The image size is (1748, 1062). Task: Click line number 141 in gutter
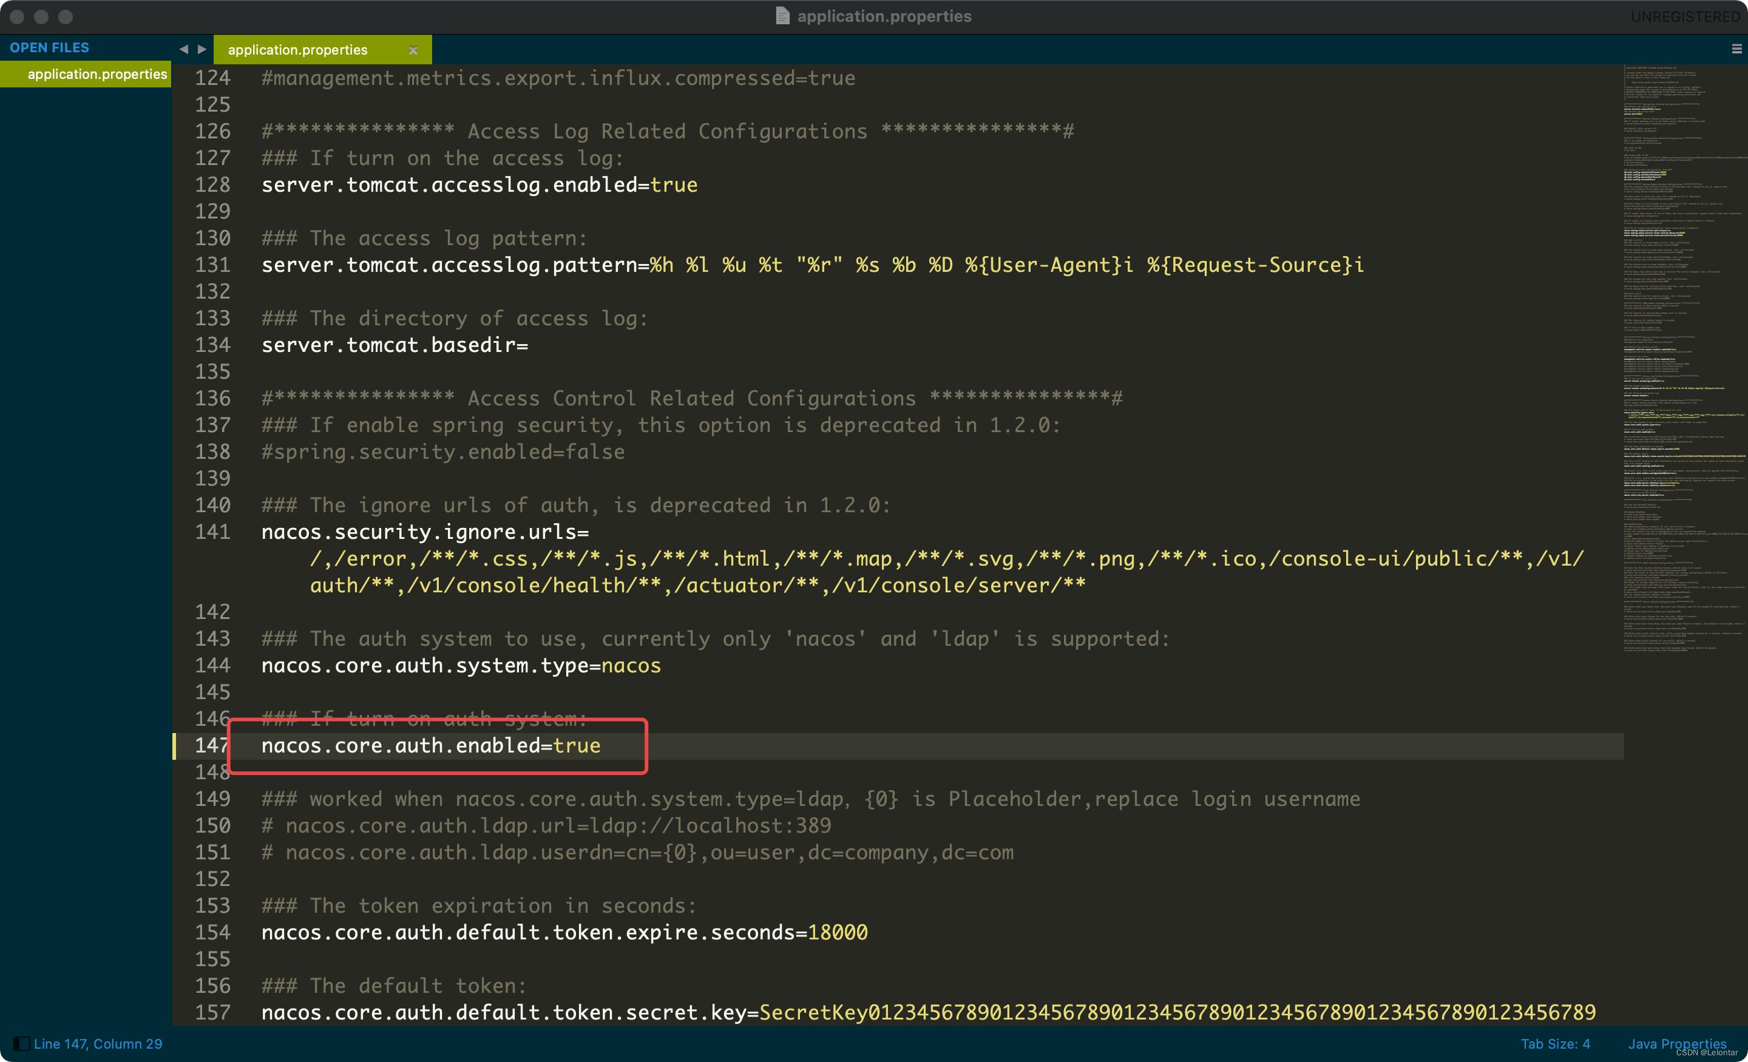pos(213,532)
